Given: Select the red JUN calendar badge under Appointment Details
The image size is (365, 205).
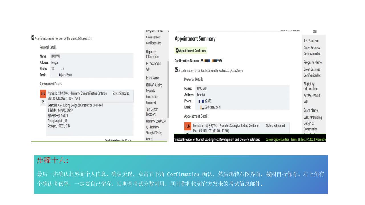Looking at the screenshot, I should pyautogui.click(x=188, y=126).
